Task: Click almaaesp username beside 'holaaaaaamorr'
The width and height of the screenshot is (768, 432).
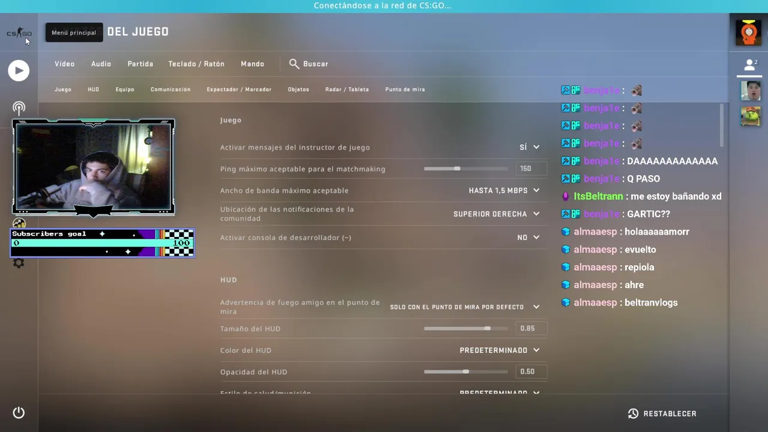Action: coord(595,232)
